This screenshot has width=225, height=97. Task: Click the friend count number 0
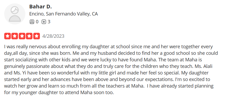click(37, 22)
